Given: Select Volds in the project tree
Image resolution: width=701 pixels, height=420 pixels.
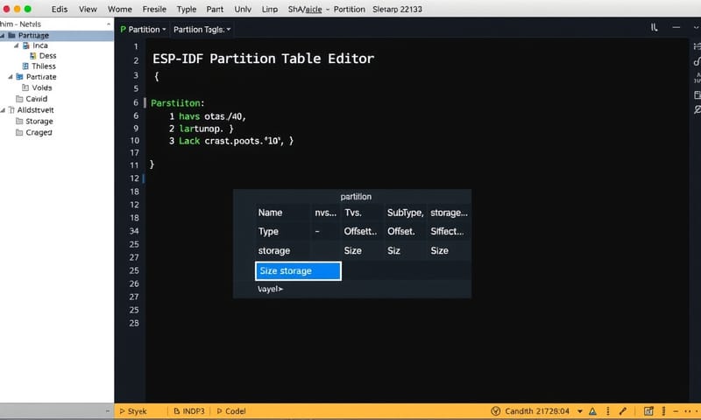Looking at the screenshot, I should tap(41, 87).
